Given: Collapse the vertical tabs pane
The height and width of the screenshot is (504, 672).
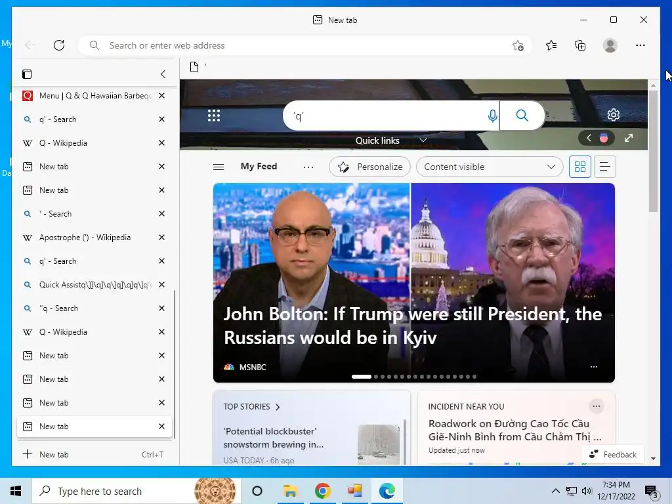Looking at the screenshot, I should coord(163,74).
